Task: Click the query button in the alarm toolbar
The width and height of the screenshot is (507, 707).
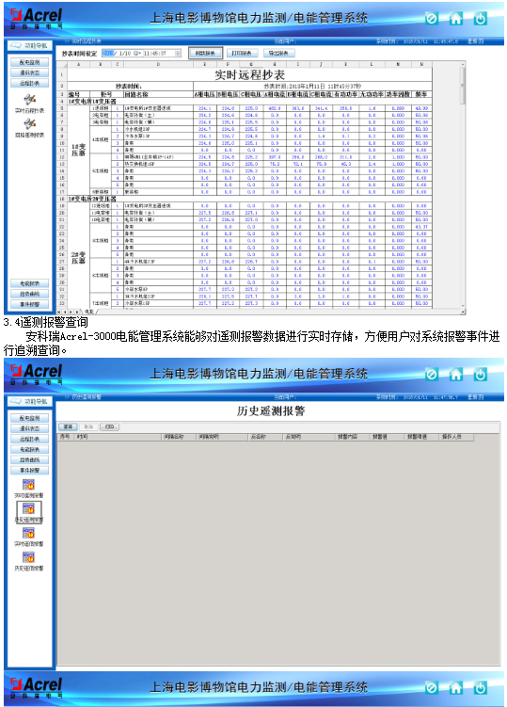Action: tap(68, 426)
